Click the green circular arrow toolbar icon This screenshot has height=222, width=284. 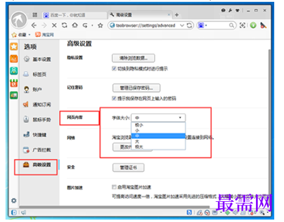click(253, 25)
